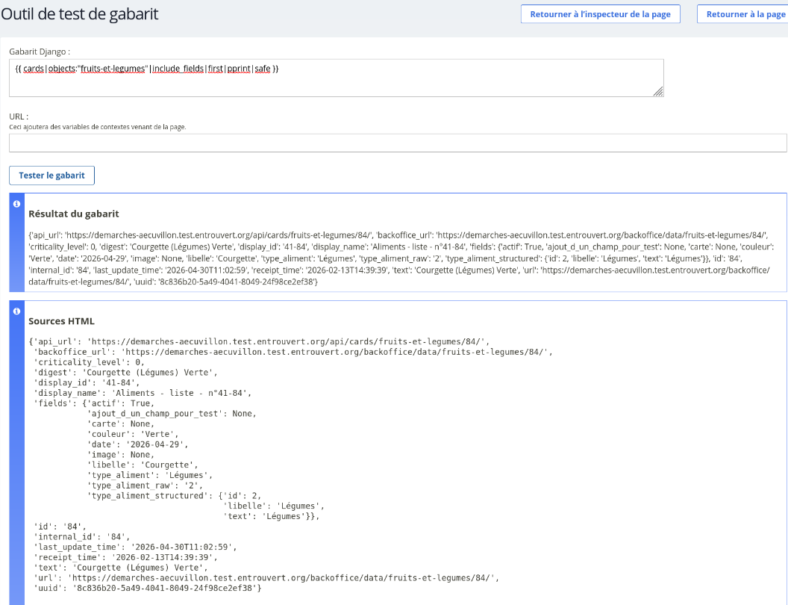This screenshot has height=605, width=788.
Task: Run the test with "Tester le gabarit"
Action: click(51, 176)
